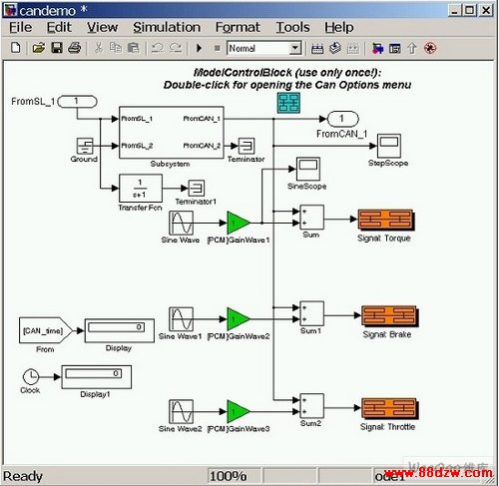Open the Tools menu
The width and height of the screenshot is (499, 486).
coord(292,27)
